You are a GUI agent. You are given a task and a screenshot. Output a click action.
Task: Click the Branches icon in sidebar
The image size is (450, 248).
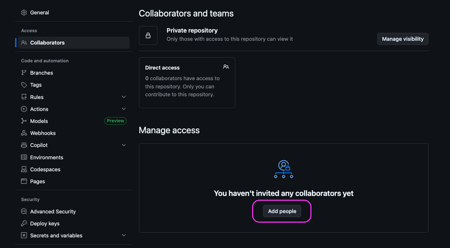coord(24,73)
